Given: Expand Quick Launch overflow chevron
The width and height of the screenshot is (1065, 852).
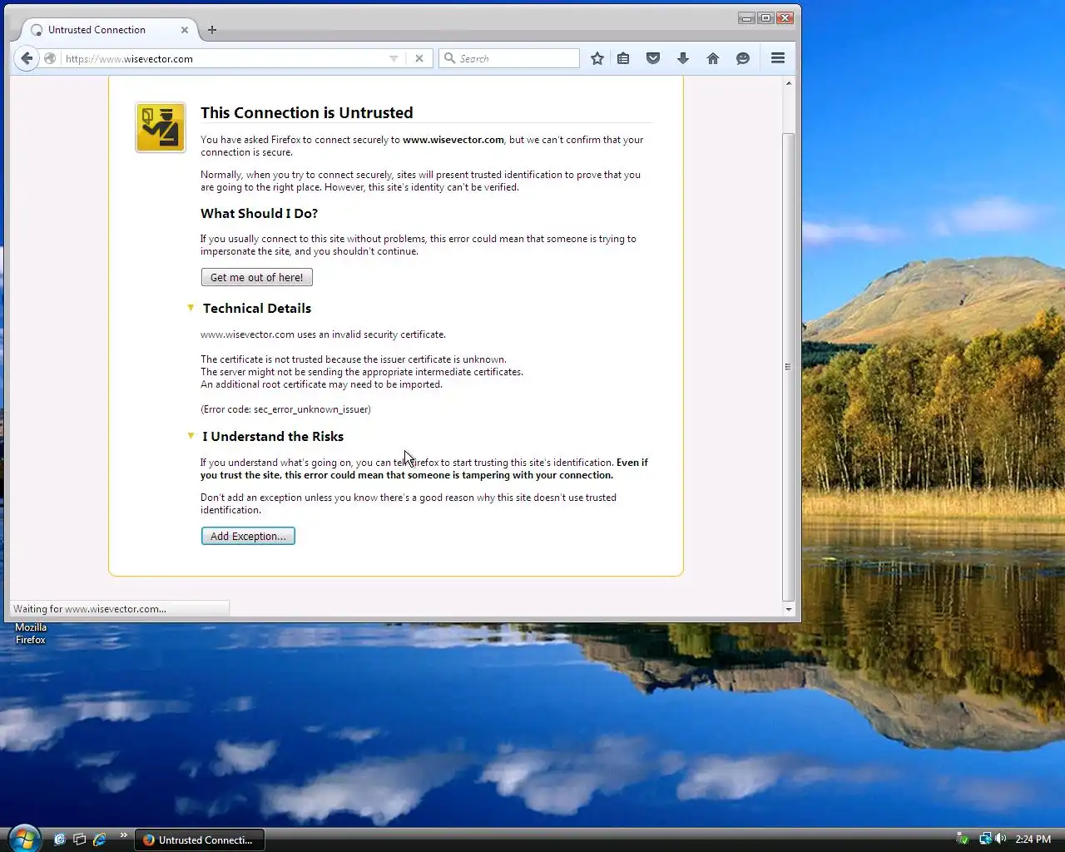Looking at the screenshot, I should (124, 835).
